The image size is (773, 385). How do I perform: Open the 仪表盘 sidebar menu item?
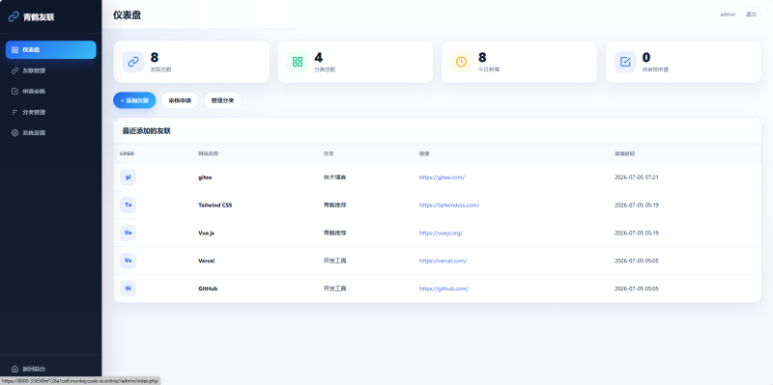click(x=51, y=50)
